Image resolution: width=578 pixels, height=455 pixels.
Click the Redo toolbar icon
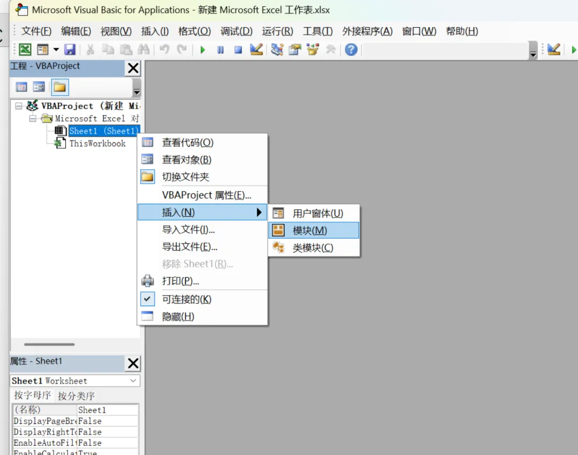click(182, 49)
